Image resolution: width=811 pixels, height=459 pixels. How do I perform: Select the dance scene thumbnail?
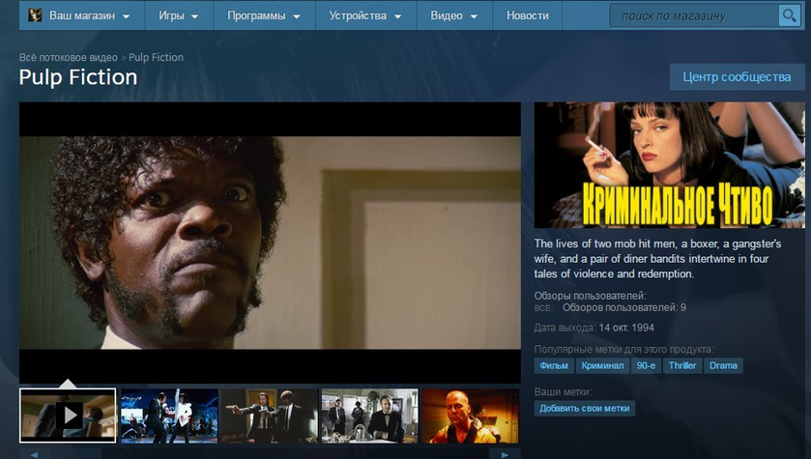(169, 416)
